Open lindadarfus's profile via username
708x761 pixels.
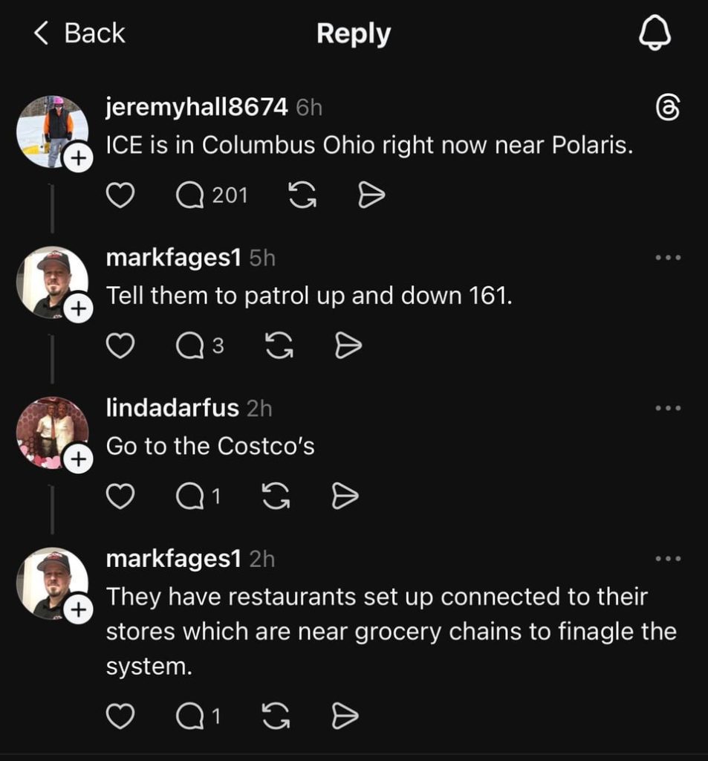(x=172, y=407)
